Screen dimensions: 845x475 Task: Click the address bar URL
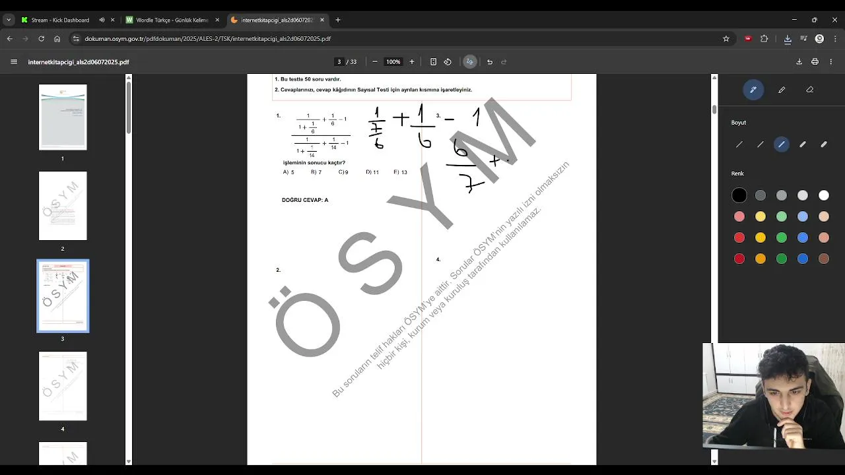pyautogui.click(x=208, y=39)
